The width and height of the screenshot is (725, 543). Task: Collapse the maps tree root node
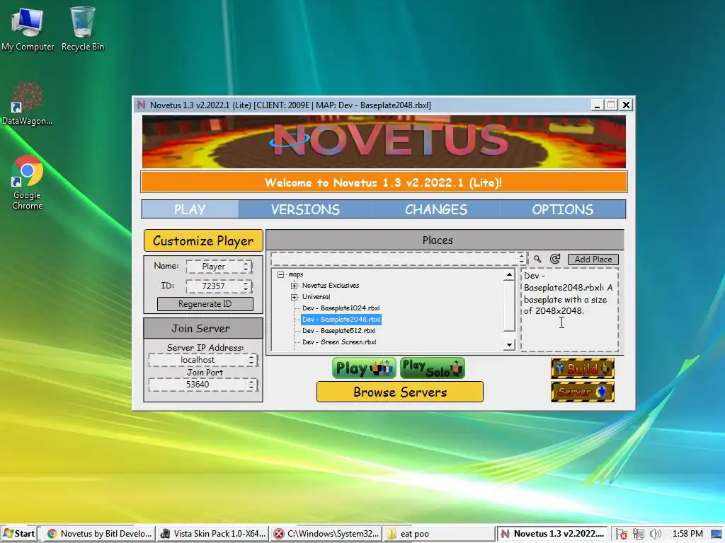pos(280,274)
